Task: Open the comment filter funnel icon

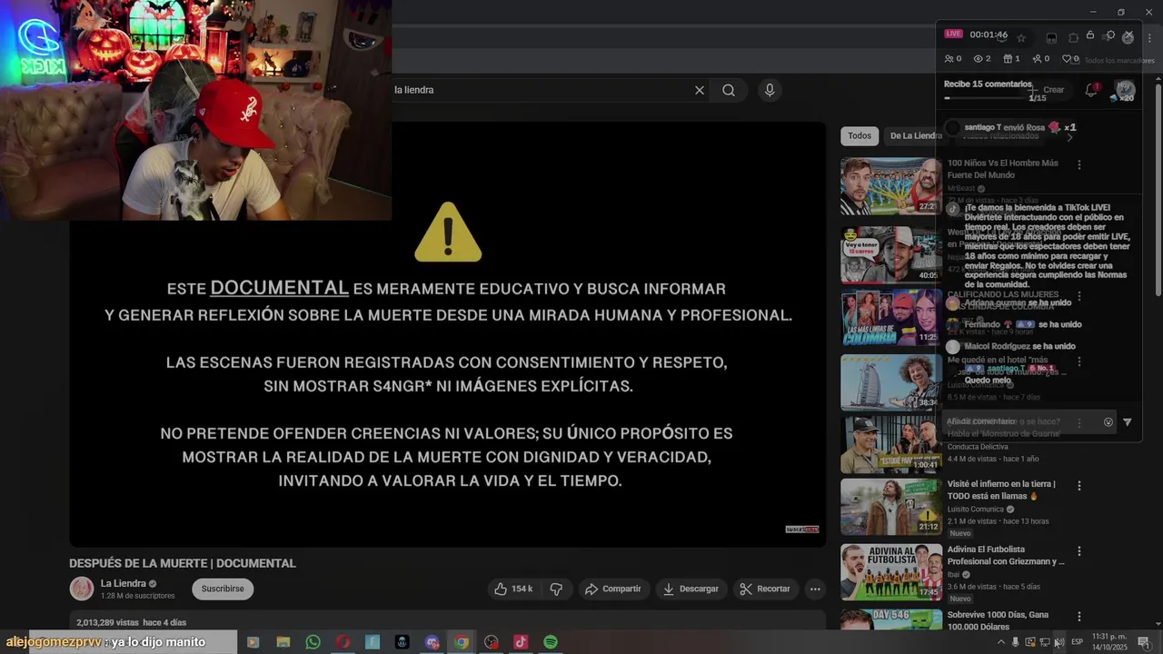Action: (1128, 421)
